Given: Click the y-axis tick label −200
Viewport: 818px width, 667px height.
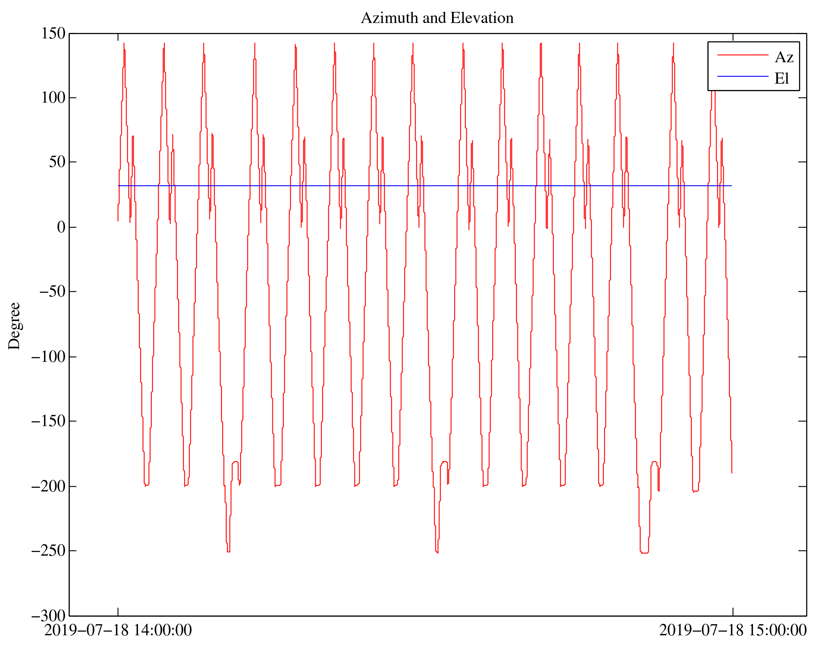Looking at the screenshot, I should tap(48, 487).
